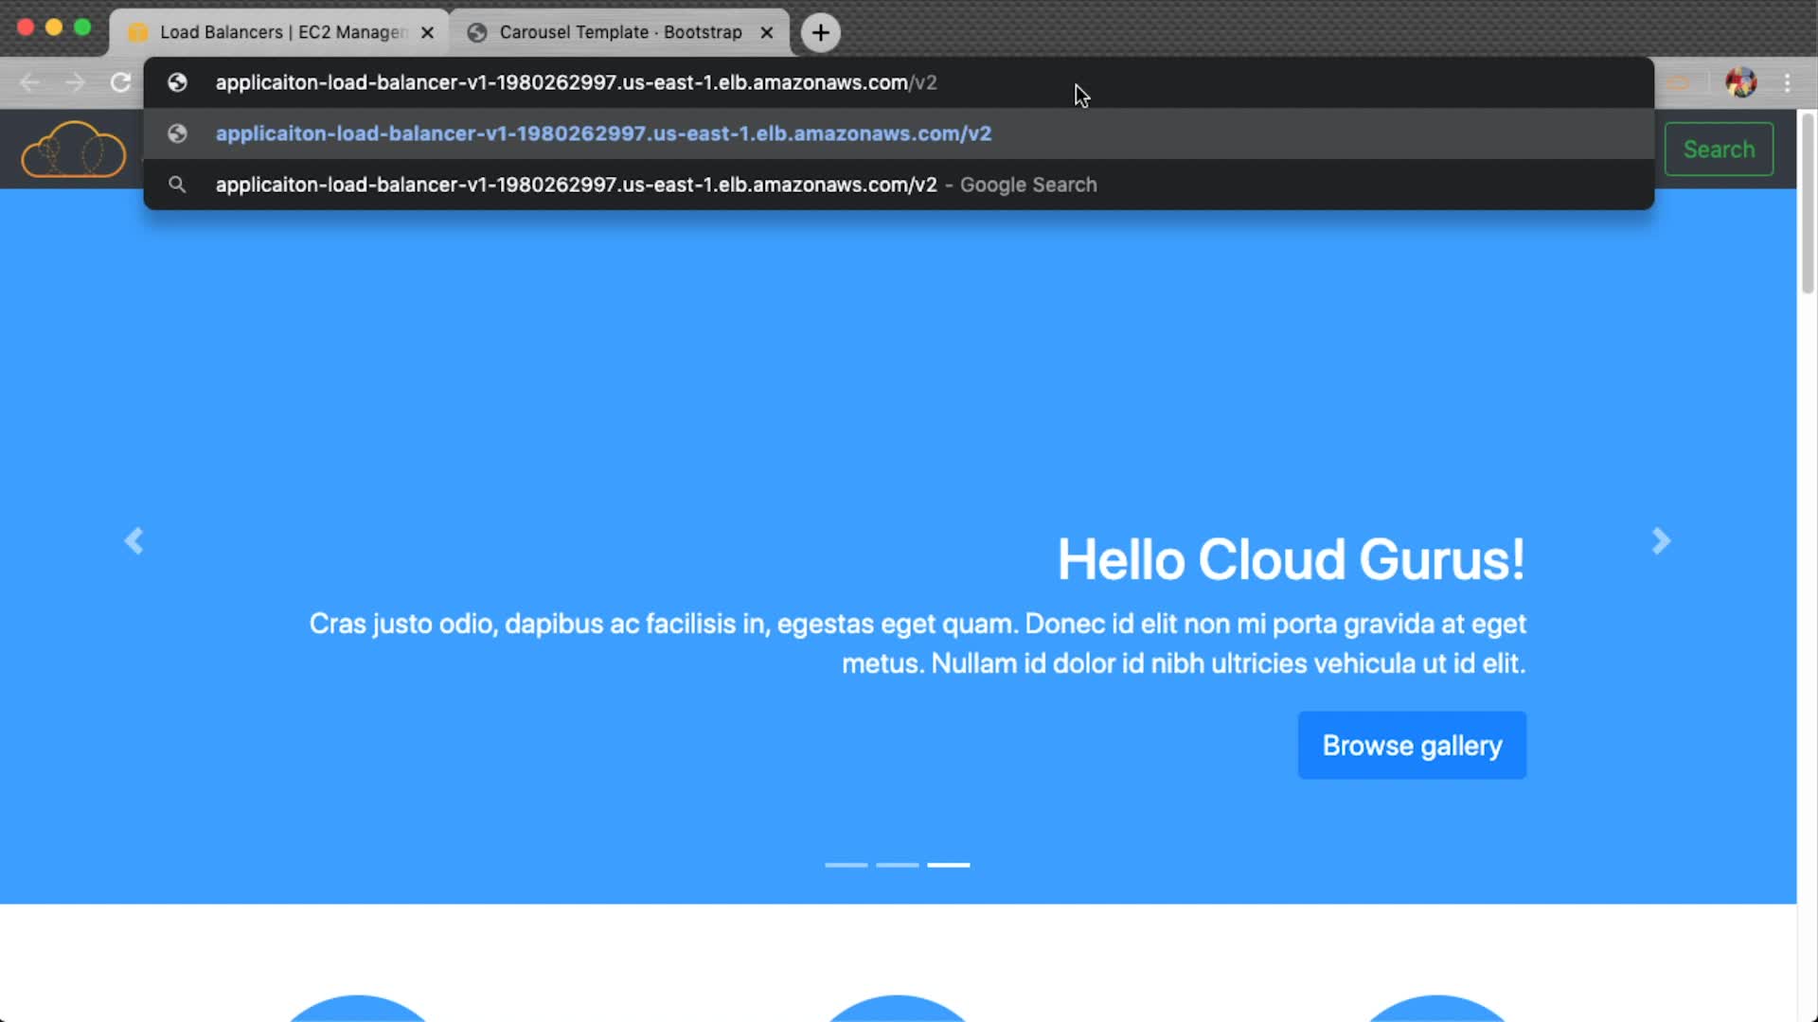Choose the highlighted blue /v2 URL suggestion
1818x1022 pixels.
coord(603,134)
